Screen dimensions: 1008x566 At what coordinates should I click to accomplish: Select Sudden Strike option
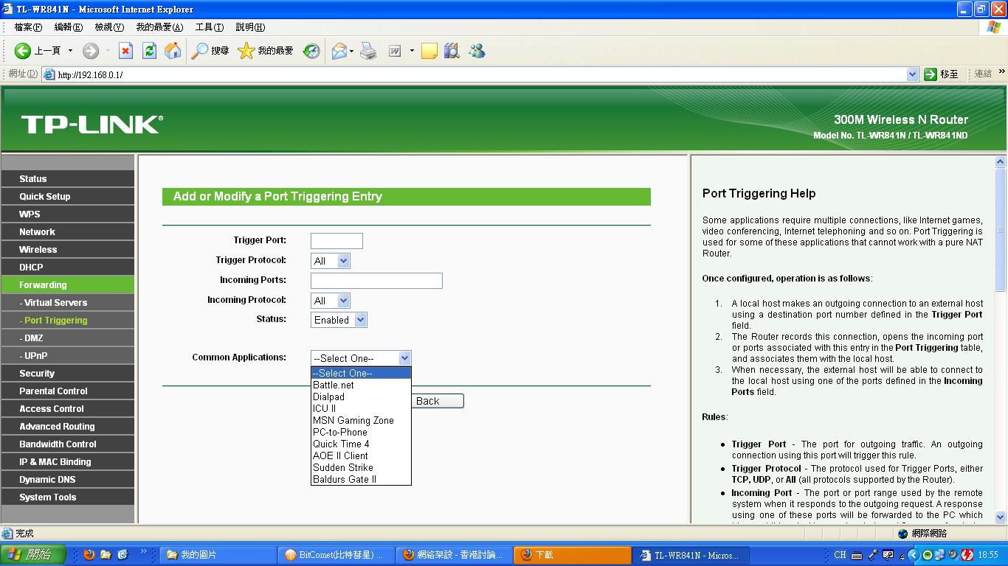tap(361, 467)
